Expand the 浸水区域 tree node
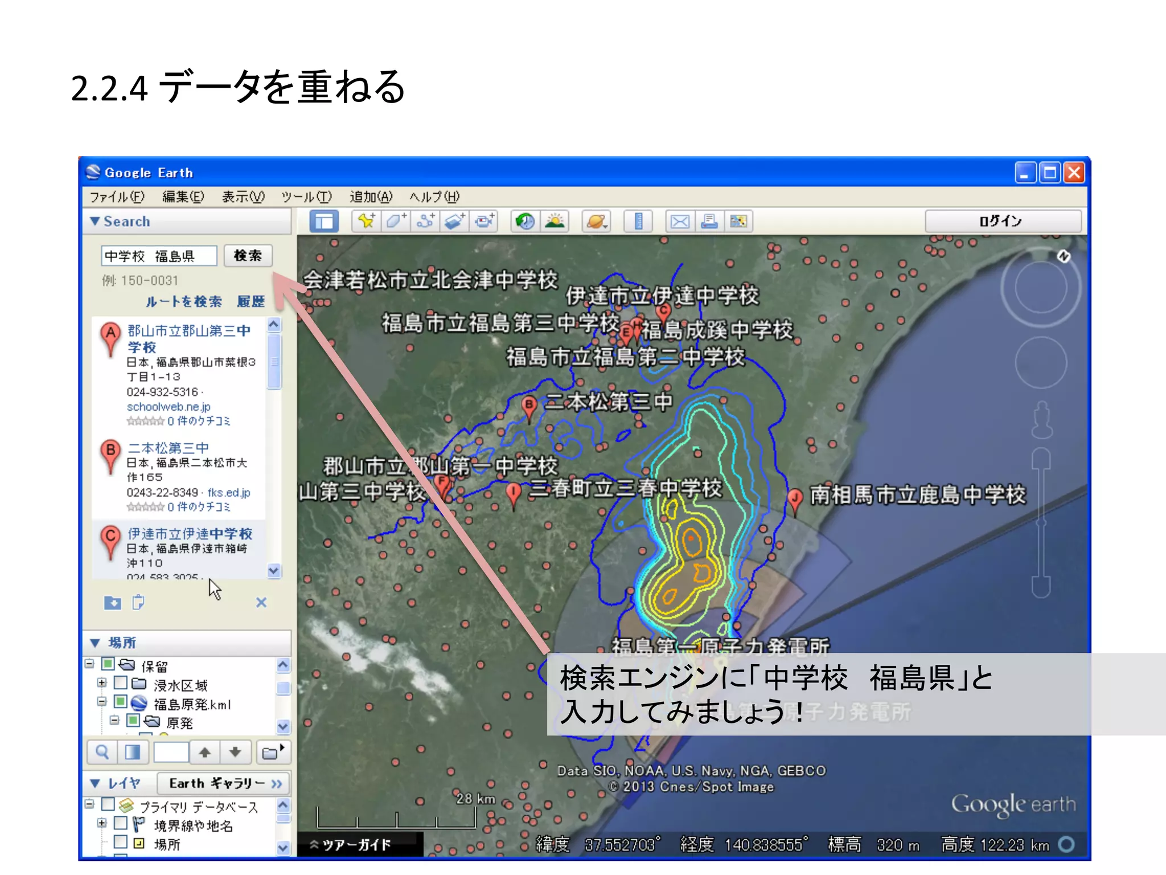The image size is (1166, 875). point(102,682)
